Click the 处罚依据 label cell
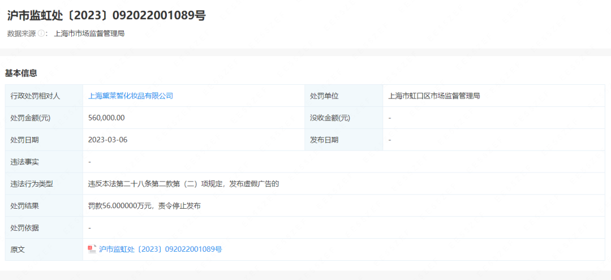Viewport: 611px width, 280px height. [44, 227]
